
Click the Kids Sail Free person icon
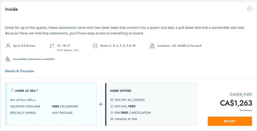point(112,106)
